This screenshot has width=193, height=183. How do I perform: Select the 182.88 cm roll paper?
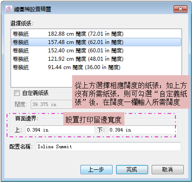pos(96,34)
